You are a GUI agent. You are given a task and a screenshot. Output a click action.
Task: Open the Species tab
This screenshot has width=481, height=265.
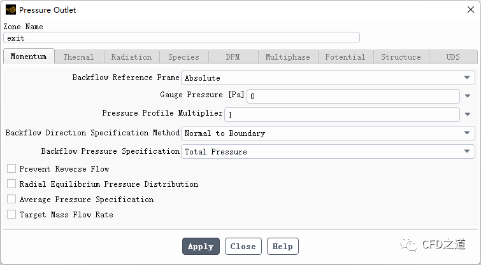tap(183, 57)
